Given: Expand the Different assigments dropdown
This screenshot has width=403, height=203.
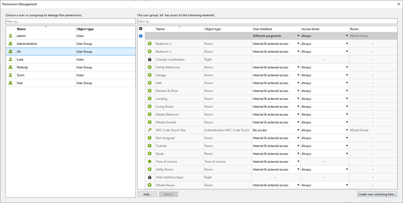Looking at the screenshot, I should (298, 36).
